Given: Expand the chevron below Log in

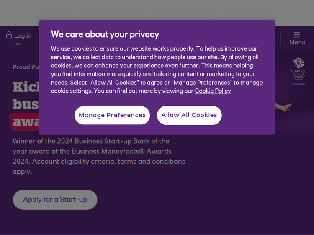Looking at the screenshot, I should click(18, 44).
